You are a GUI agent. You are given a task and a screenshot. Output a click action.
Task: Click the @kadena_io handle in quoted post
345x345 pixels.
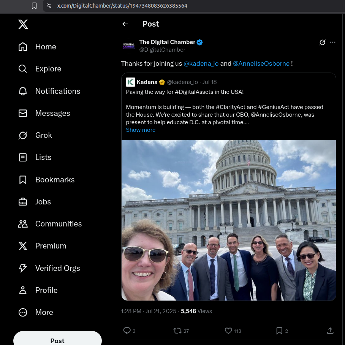point(182,82)
